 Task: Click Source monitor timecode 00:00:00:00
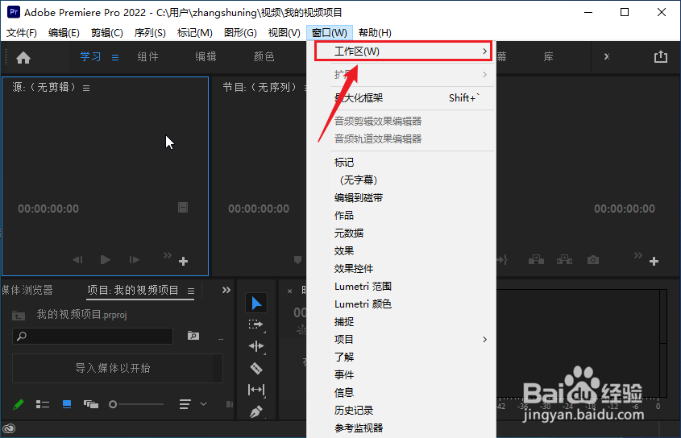point(48,209)
